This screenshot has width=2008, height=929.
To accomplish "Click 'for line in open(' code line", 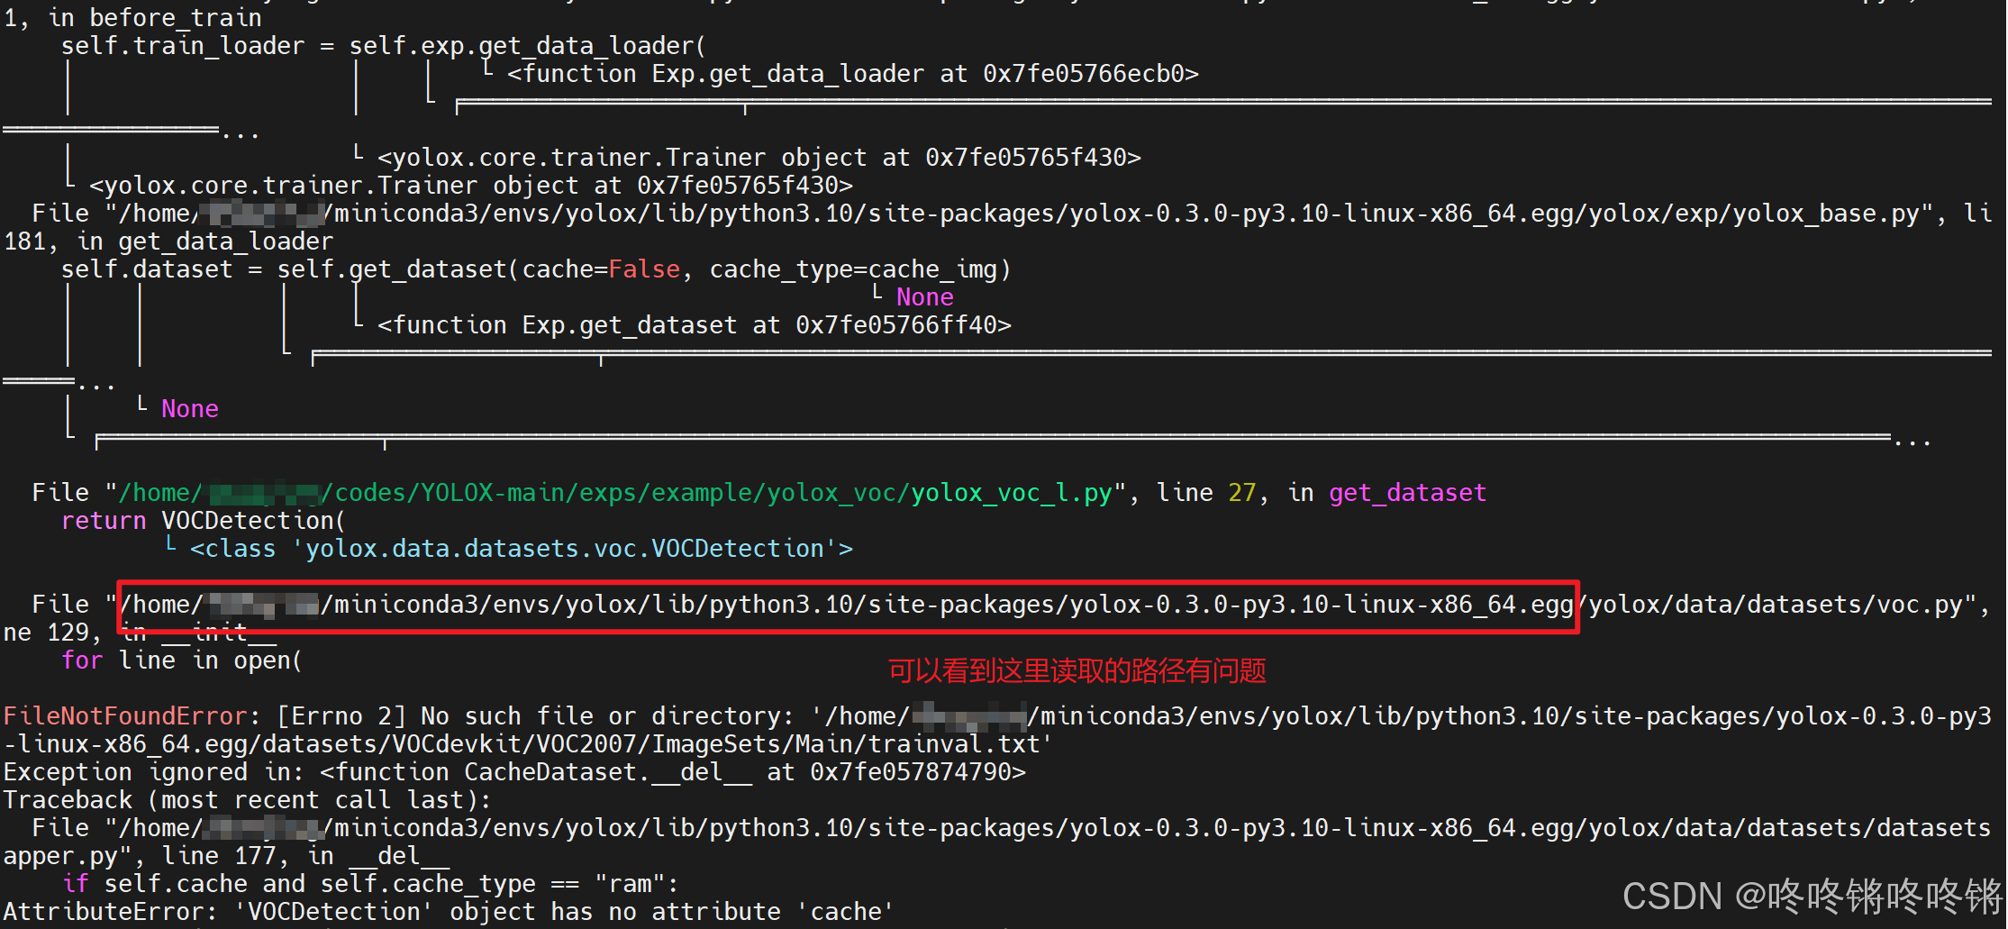I will pyautogui.click(x=182, y=660).
